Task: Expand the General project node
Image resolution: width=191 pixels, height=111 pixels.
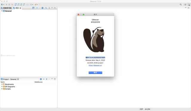Action: click(2, 11)
